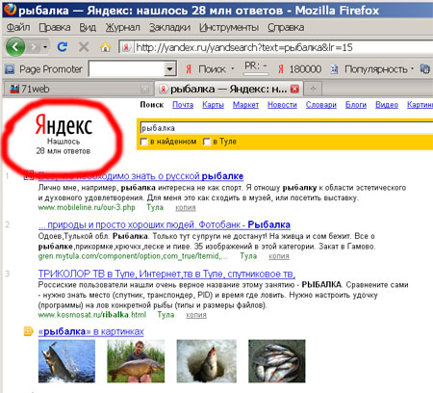Click the Yandex favicon in address bar
The height and width of the screenshot is (393, 433).
click(x=126, y=47)
